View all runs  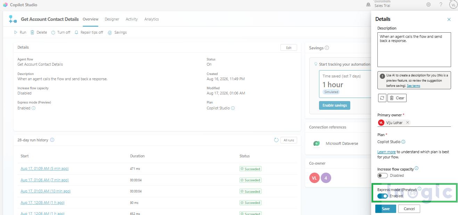click(x=289, y=140)
